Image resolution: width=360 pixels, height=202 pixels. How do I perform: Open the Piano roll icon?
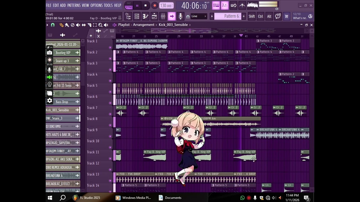point(145,17)
